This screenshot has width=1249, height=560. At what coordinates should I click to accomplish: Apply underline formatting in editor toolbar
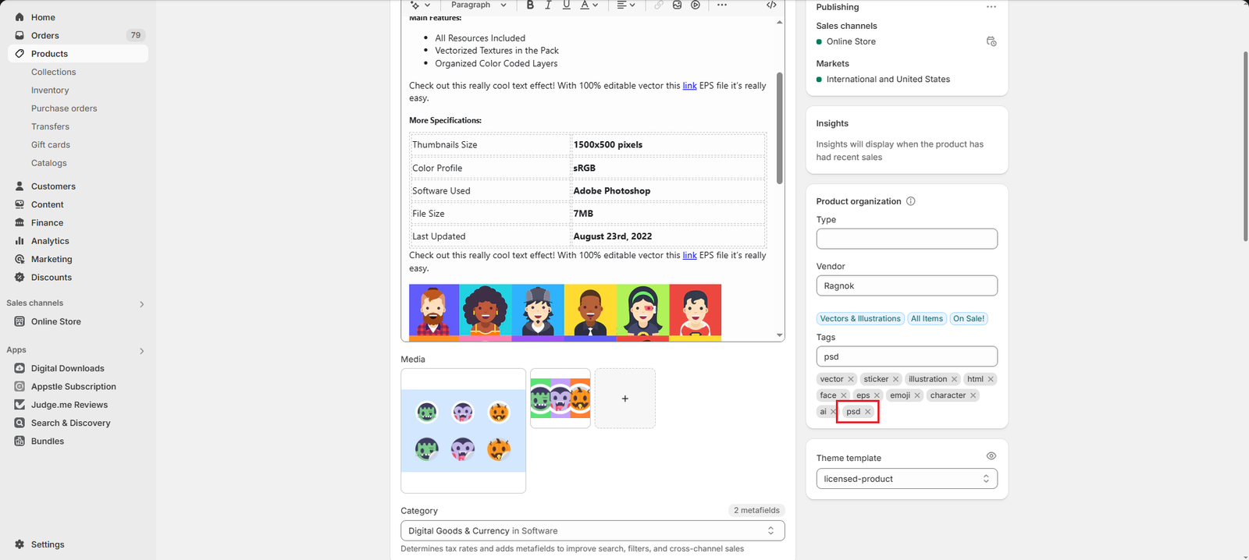tap(567, 5)
